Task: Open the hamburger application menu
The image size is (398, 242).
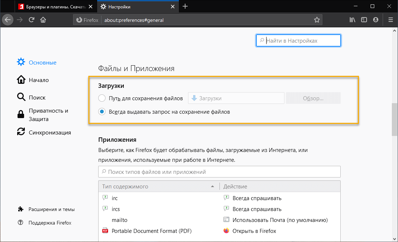Action: (x=389, y=20)
